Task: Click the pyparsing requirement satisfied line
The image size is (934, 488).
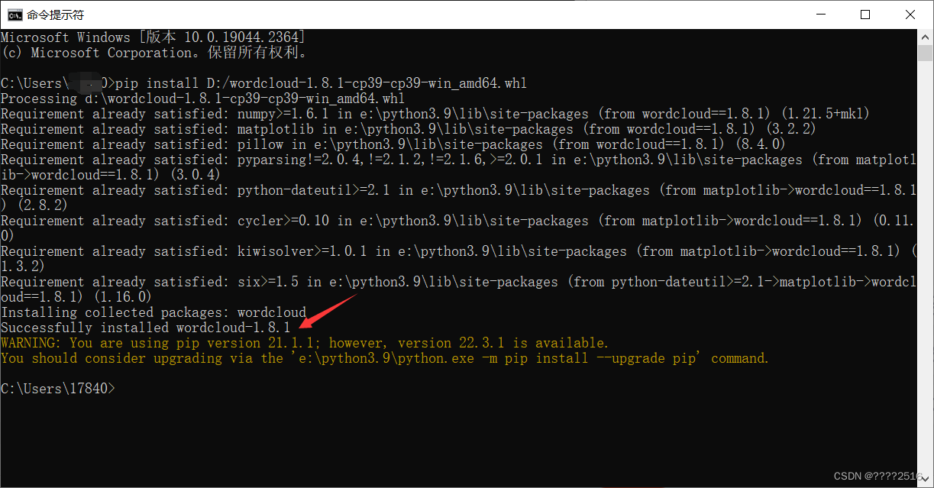Action: (458, 167)
